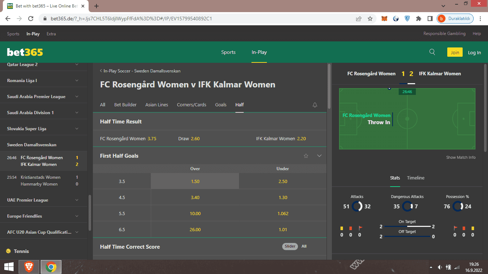Switch correct score view to Slider
The height and width of the screenshot is (274, 488).
(x=290, y=246)
